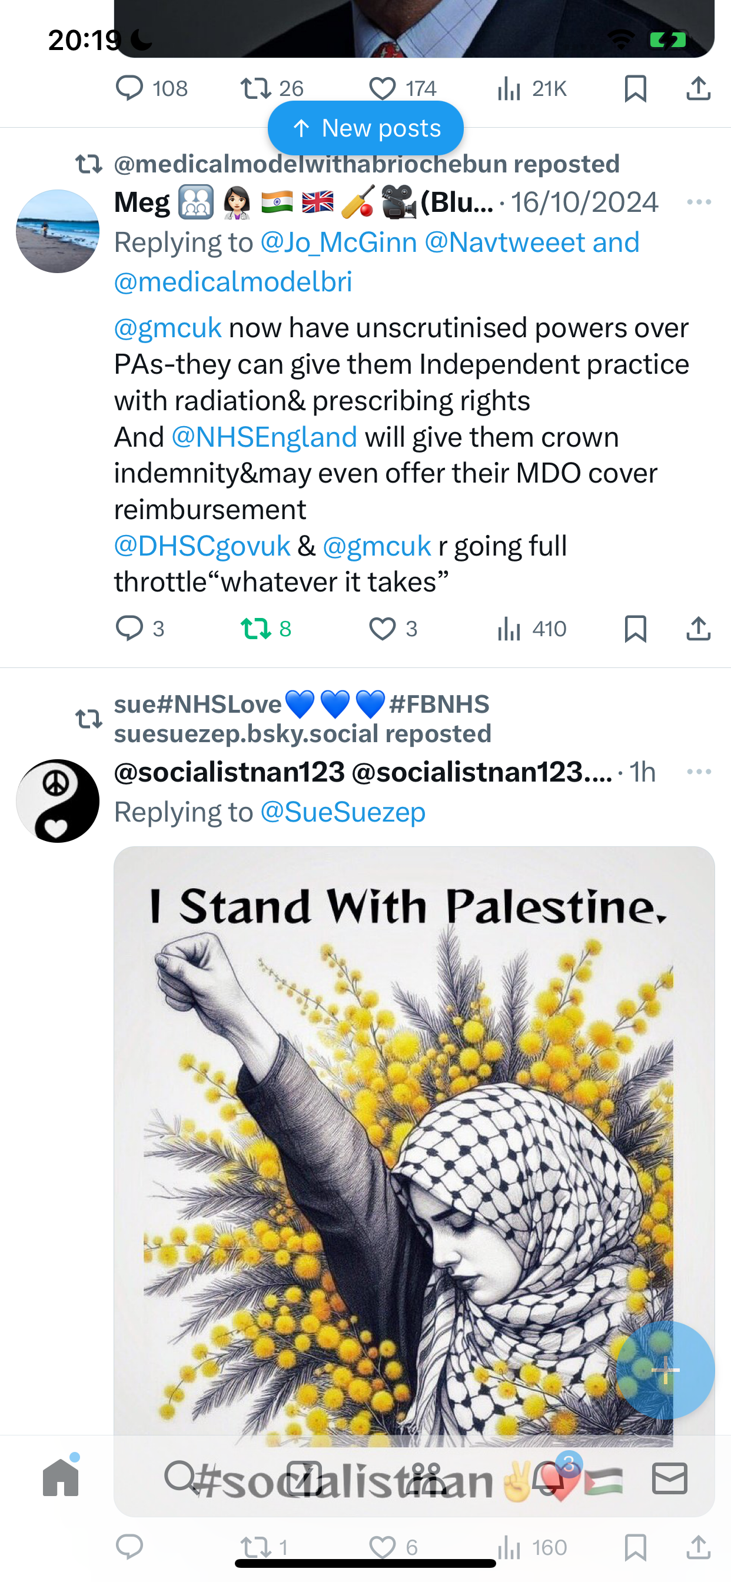Compose new post with floating plus
The width and height of the screenshot is (731, 1582).
(666, 1370)
